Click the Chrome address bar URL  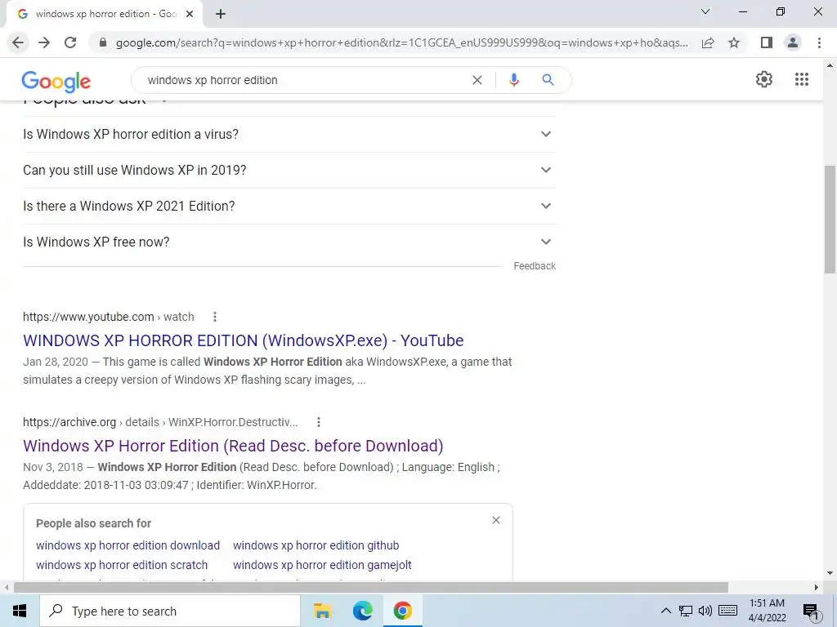click(x=401, y=42)
